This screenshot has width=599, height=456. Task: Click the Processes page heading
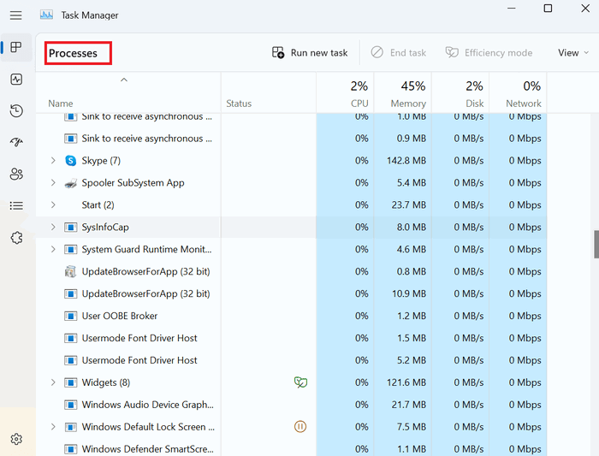(x=73, y=53)
